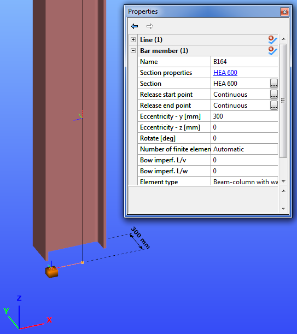Open the HEA 600 section properties link
This screenshot has height=334, width=297.
(x=225, y=73)
